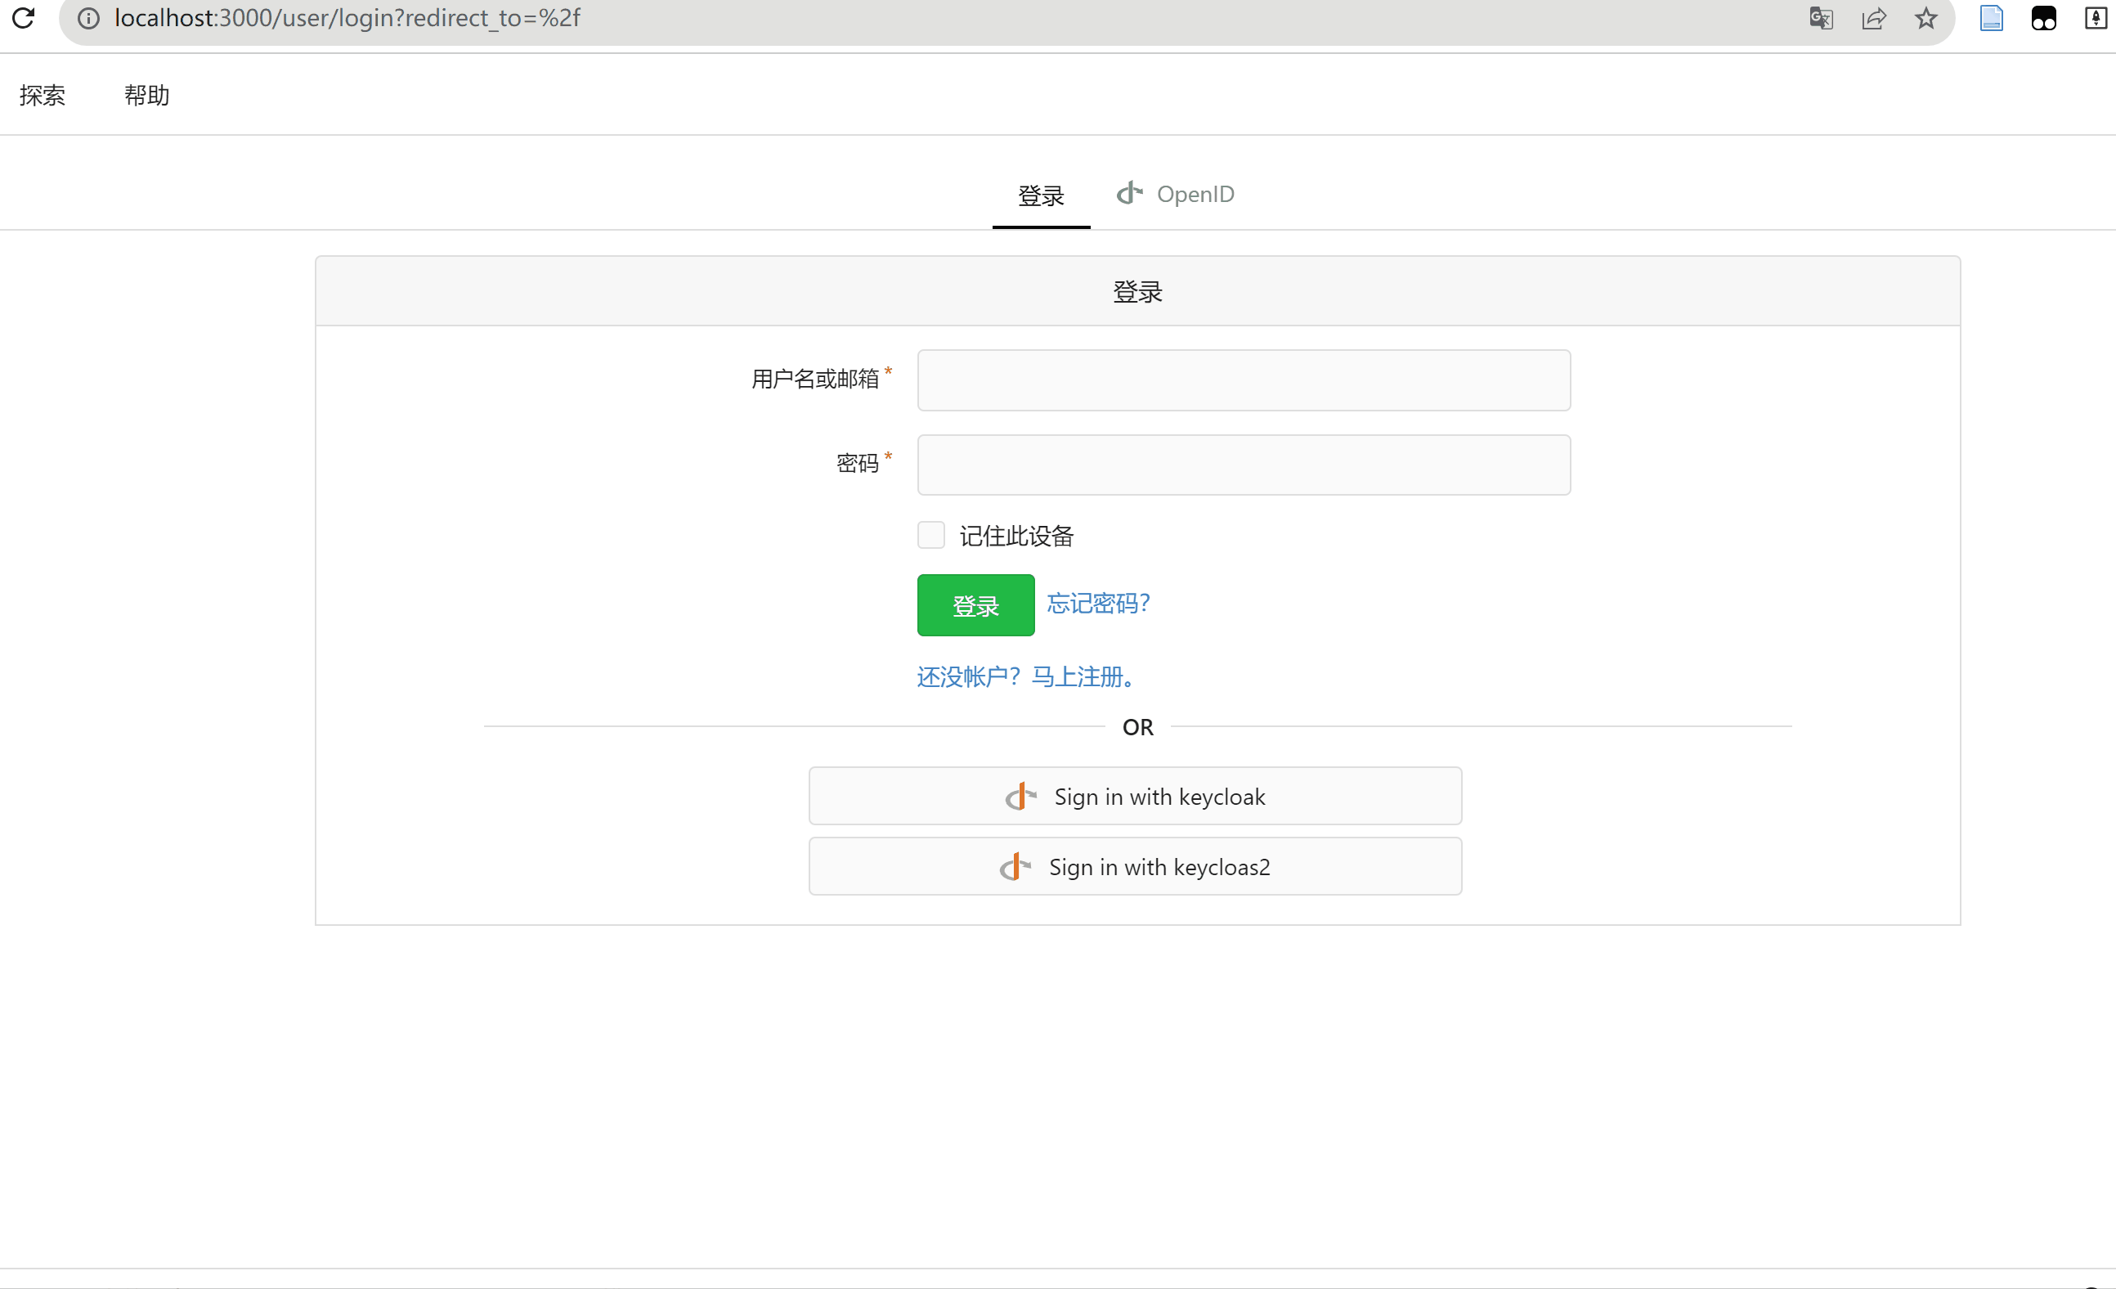Viewport: 2116px width, 1289px height.
Task: Open the document icon in the browser toolbar
Action: point(1992,18)
